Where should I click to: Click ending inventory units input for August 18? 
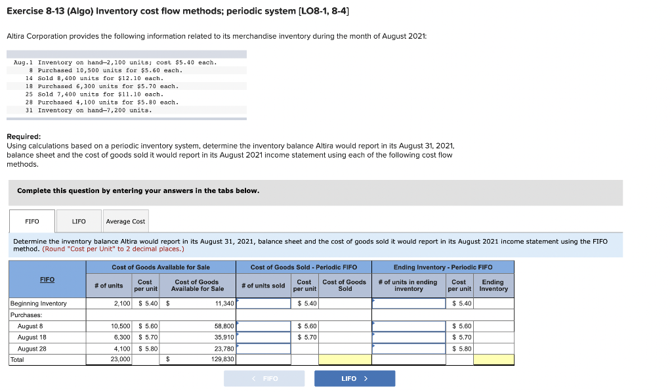(x=408, y=336)
